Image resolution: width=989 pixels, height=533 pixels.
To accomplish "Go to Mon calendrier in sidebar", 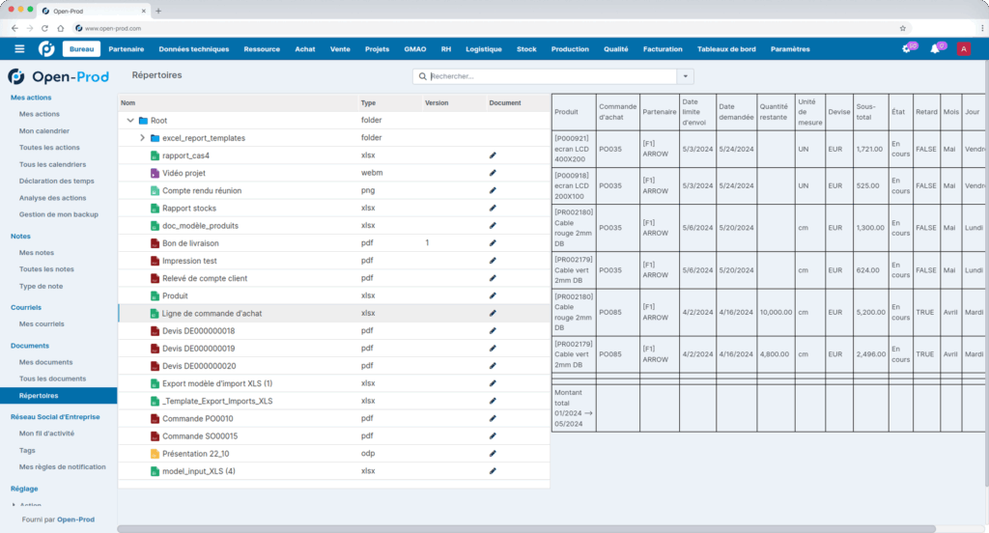I will (x=44, y=131).
